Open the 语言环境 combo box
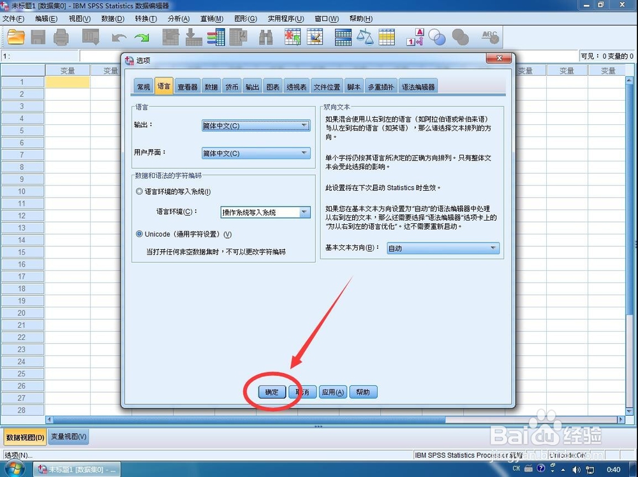Viewport: 638px width, 477px height. pos(265,212)
